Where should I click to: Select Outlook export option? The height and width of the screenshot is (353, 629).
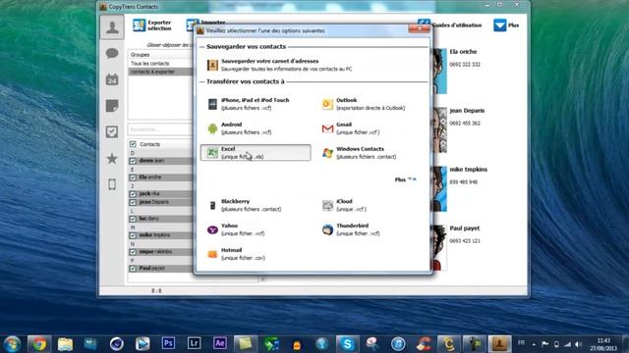(365, 104)
